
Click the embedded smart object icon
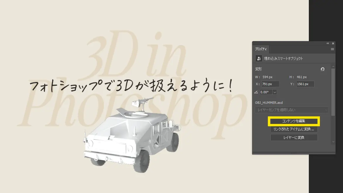pyautogui.click(x=259, y=59)
